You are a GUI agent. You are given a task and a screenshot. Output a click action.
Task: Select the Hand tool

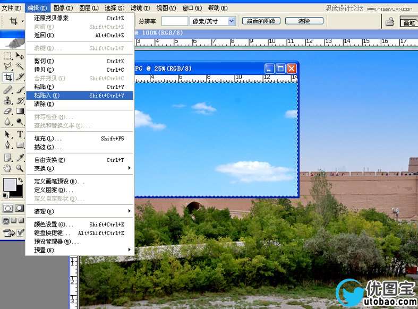click(8, 168)
